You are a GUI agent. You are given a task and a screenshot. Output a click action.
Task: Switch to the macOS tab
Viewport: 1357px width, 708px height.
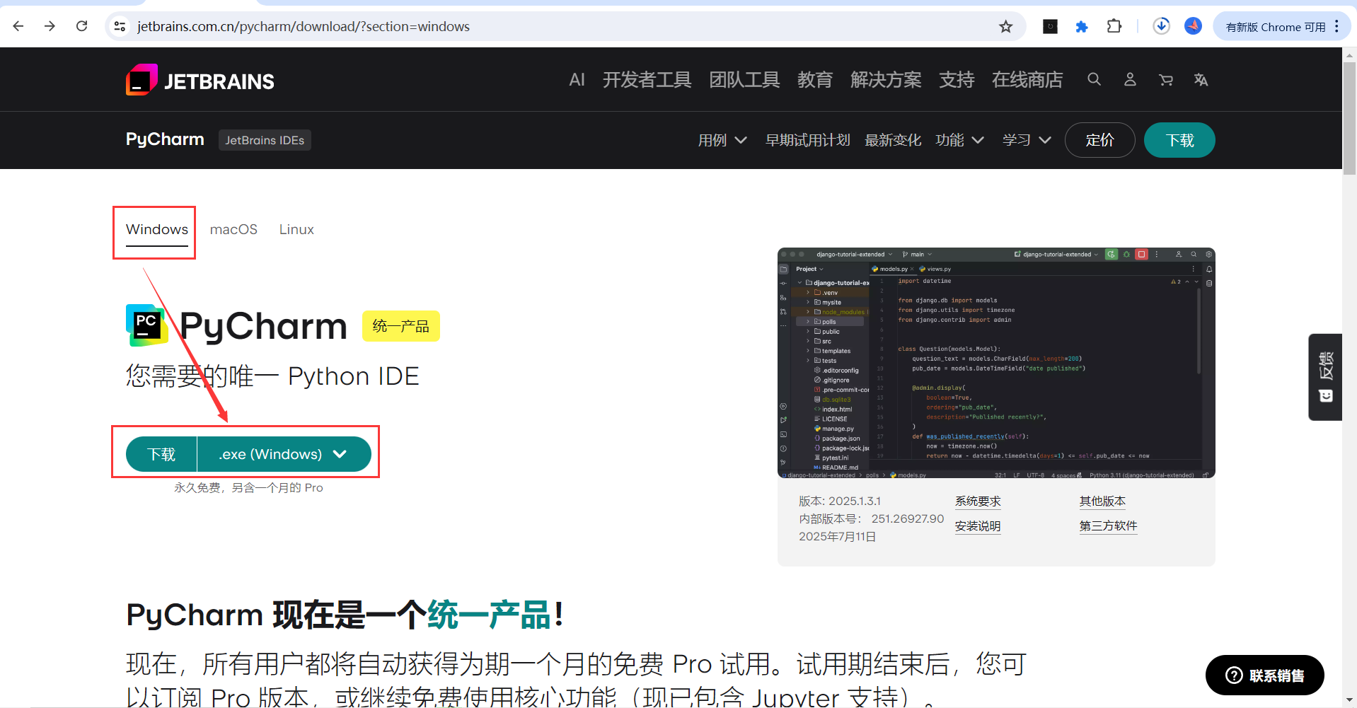click(233, 230)
